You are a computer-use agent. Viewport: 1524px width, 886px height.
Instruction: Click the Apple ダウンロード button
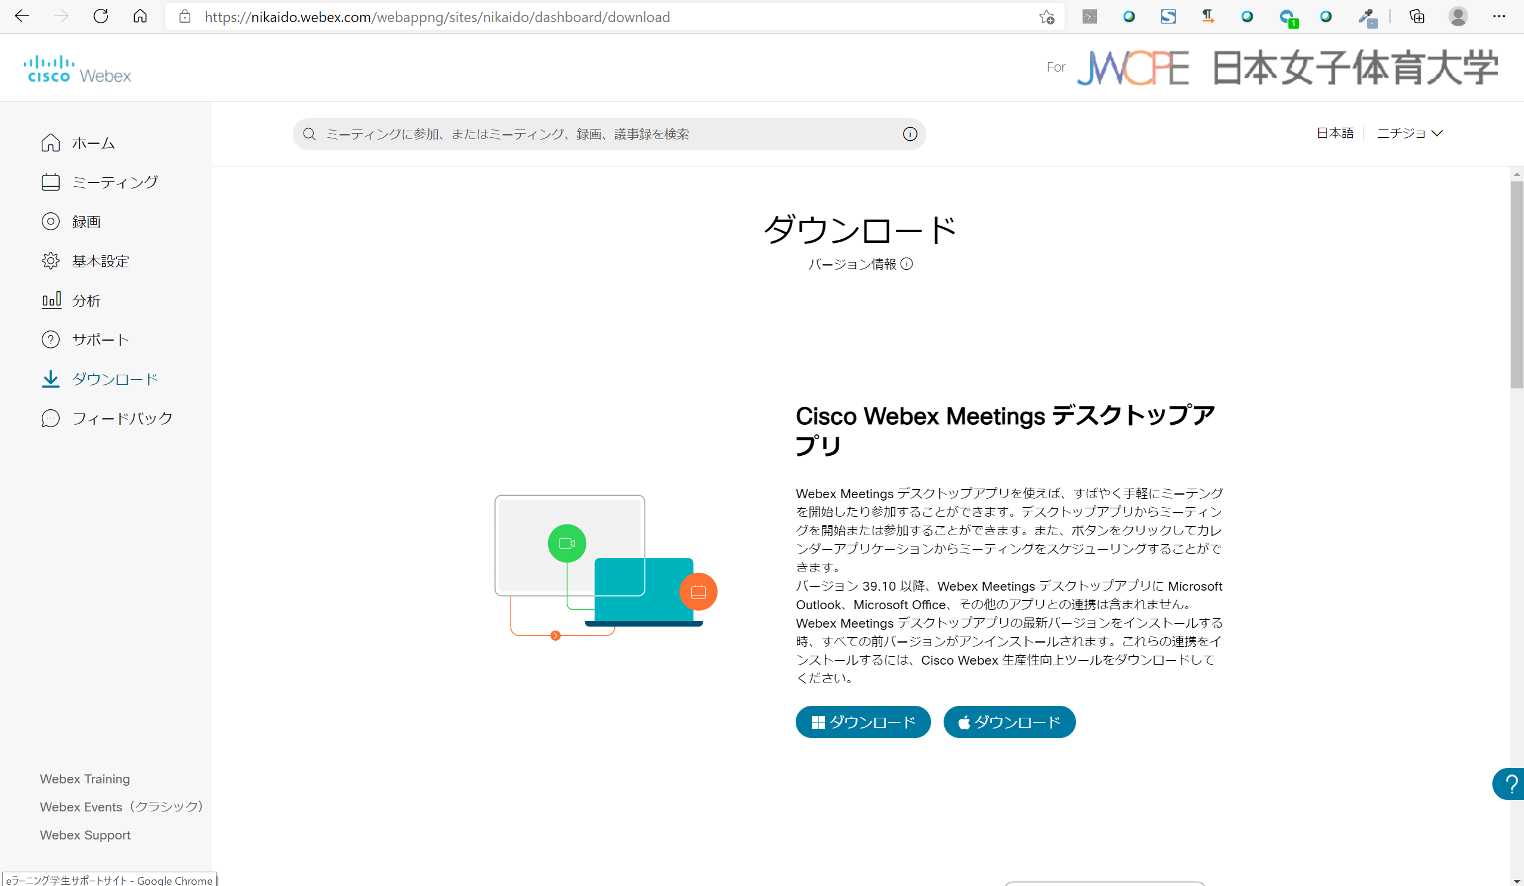coord(1009,721)
